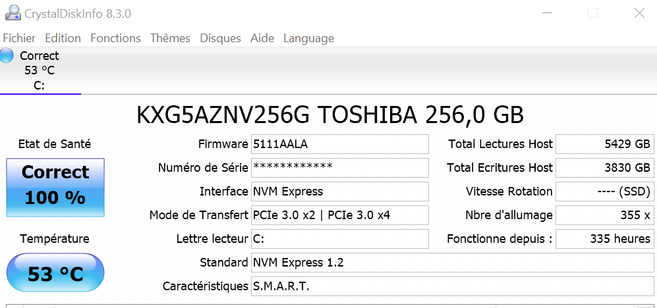The height and width of the screenshot is (308, 657).
Task: Click the Interface field showing NVM Express
Action: pyautogui.click(x=340, y=192)
